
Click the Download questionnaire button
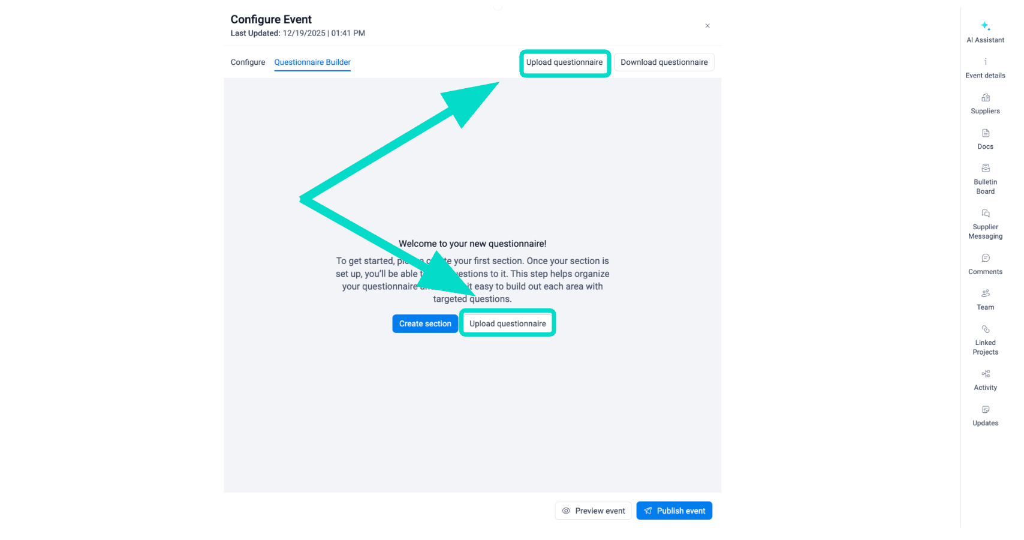tap(664, 62)
